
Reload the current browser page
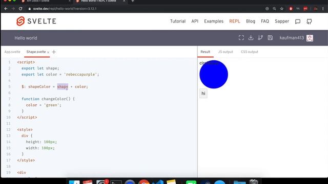[x=20, y=9]
